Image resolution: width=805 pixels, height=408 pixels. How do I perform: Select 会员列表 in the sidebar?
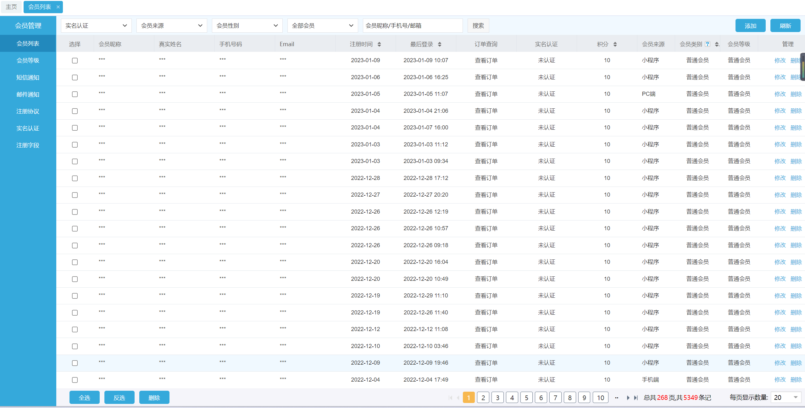(x=28, y=43)
